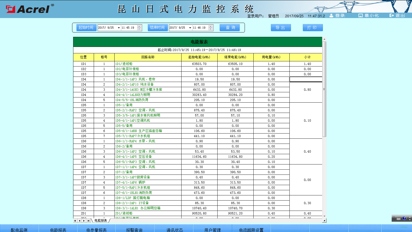Click the 小计 column header
Viewport: 412px width, 232px height.
click(x=306, y=57)
